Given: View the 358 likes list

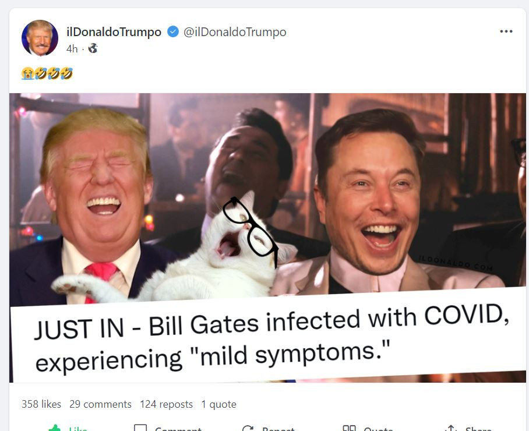Looking at the screenshot, I should tap(41, 404).
